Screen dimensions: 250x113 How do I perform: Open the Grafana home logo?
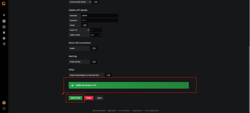[4, 4]
